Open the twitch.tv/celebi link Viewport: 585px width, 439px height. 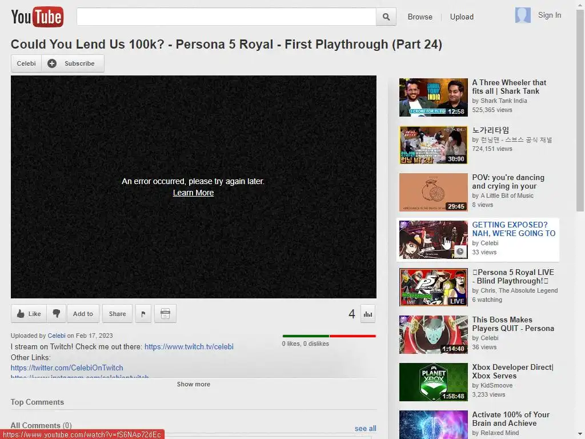point(189,346)
